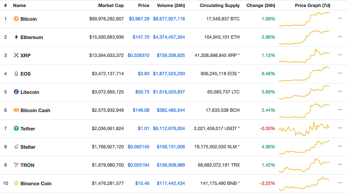The height and width of the screenshot is (193, 348).
Task: Click the Bitcoin coin icon
Action: coord(16,19)
